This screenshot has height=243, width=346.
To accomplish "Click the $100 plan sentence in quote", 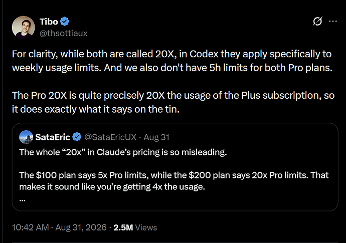I will pyautogui.click(x=174, y=181).
